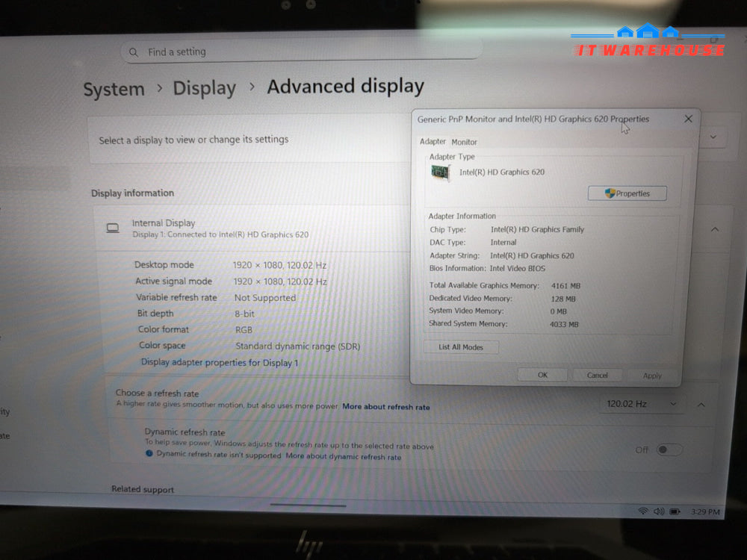Open More about refresh rate link
The width and height of the screenshot is (747, 560).
click(x=386, y=407)
